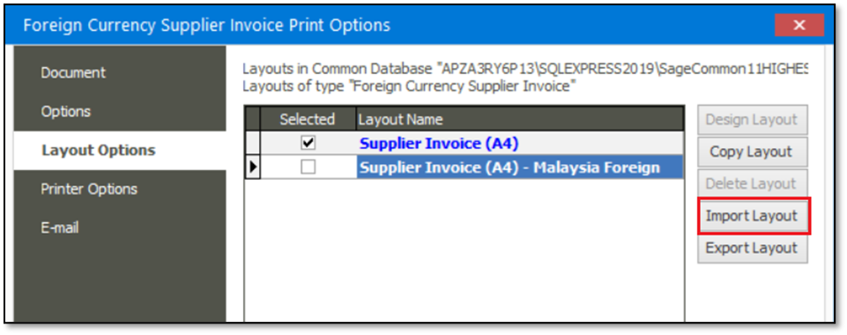Select the Layout Options section
The image size is (847, 335).
tap(119, 150)
